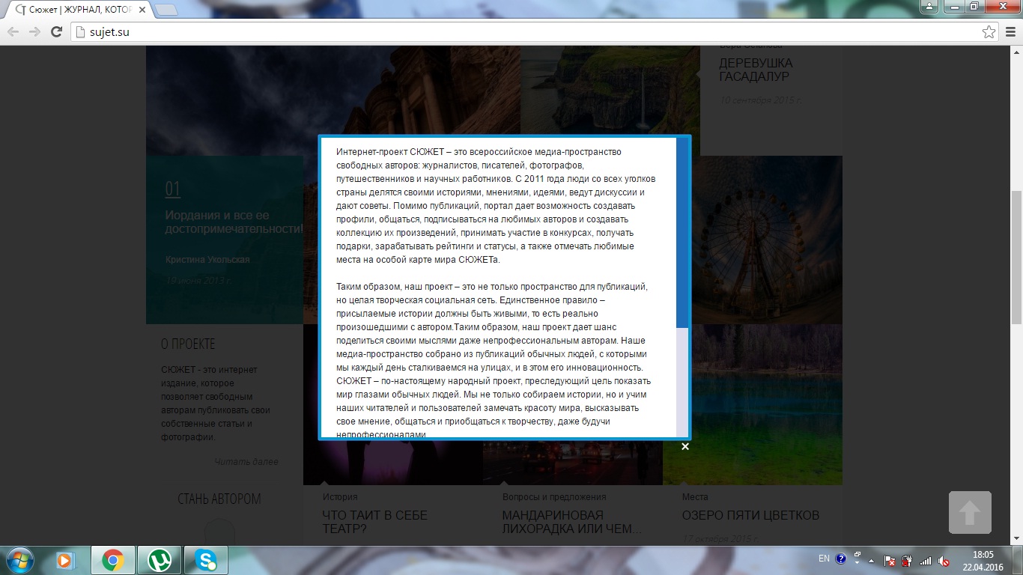Click the date 19 июня 2013 г.
The image size is (1023, 575).
coord(198,281)
